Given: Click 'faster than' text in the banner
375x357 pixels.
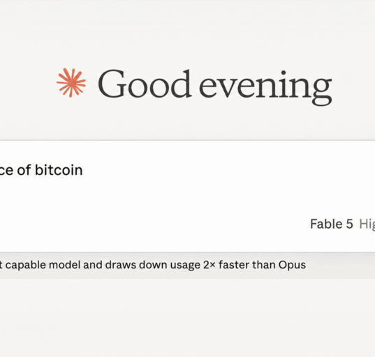Looking at the screenshot, I should tap(247, 265).
